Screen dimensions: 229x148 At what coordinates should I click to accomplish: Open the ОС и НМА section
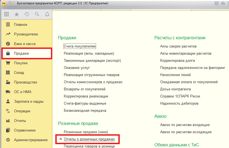pos(23,92)
